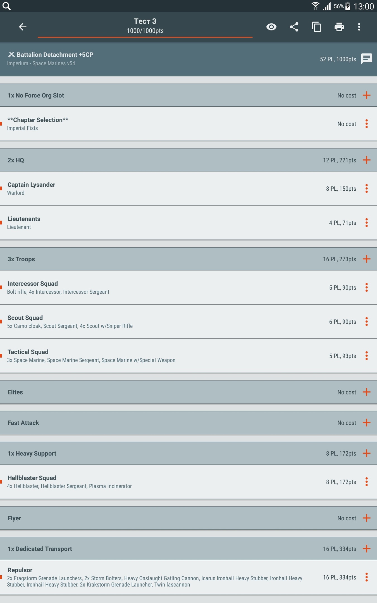Click the points progress bar under title

coord(145,37)
